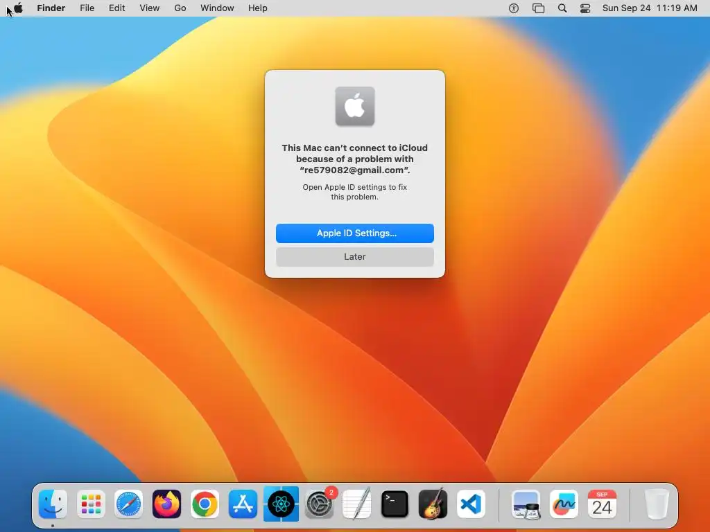Launch TextEdit from the Dock
This screenshot has width=710, height=532.
point(357,504)
